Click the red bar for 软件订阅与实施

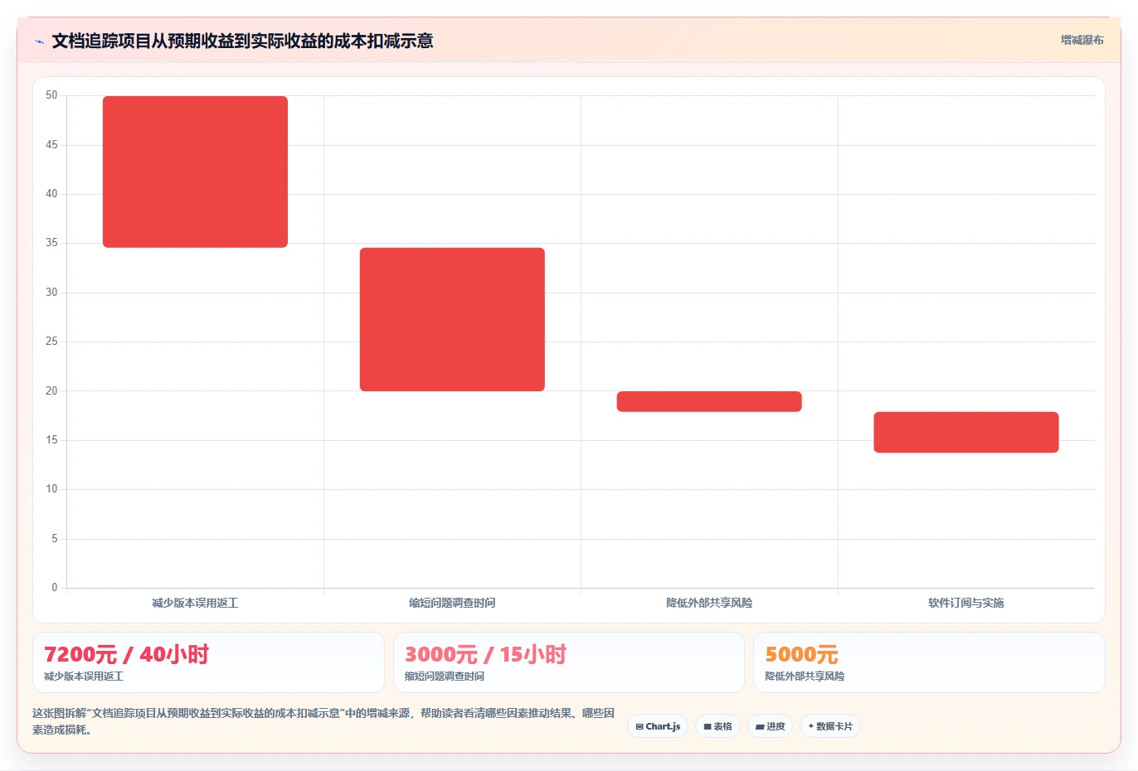click(x=966, y=432)
